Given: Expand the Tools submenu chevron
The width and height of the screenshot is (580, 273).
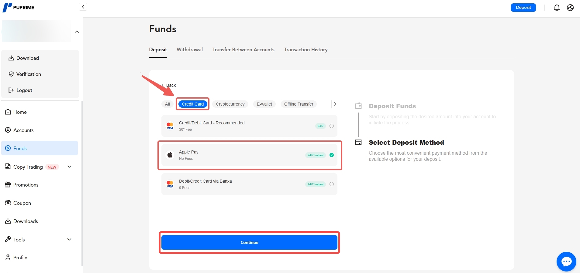Looking at the screenshot, I should click(69, 239).
